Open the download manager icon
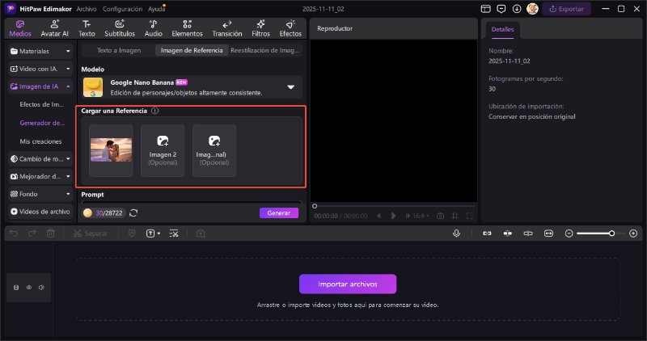Screen dimensions: 647x341 [517, 9]
